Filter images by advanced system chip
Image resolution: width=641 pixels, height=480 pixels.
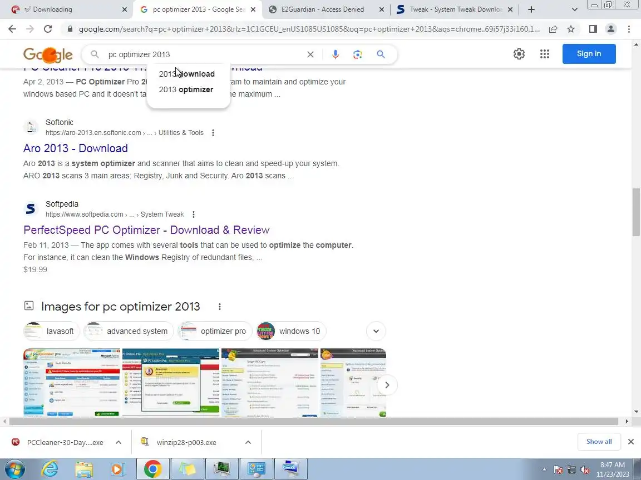click(x=129, y=331)
